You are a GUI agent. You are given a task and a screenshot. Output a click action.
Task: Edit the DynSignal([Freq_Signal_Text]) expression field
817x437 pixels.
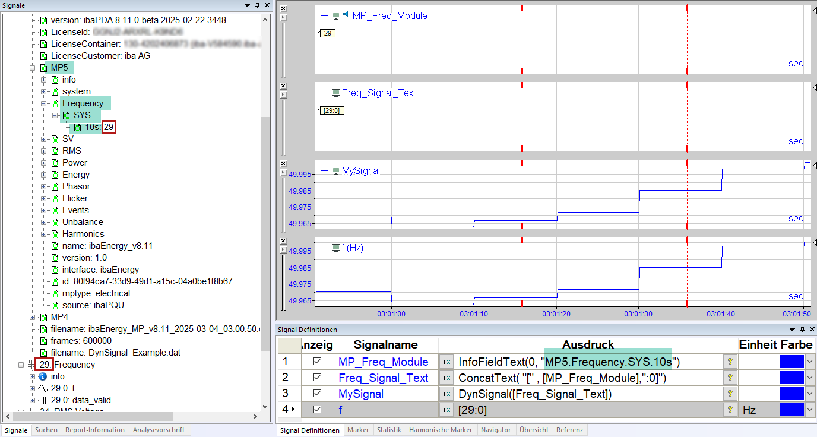588,394
